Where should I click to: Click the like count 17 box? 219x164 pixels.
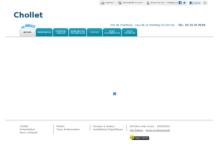point(205,3)
